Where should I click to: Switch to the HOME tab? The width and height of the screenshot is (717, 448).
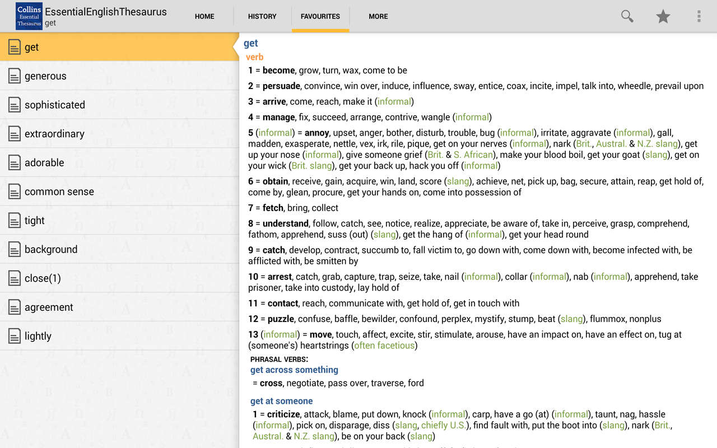(204, 16)
